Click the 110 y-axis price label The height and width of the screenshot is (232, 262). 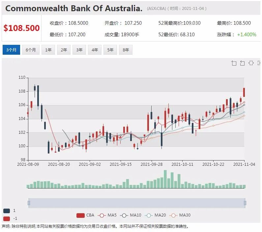tap(22, 77)
